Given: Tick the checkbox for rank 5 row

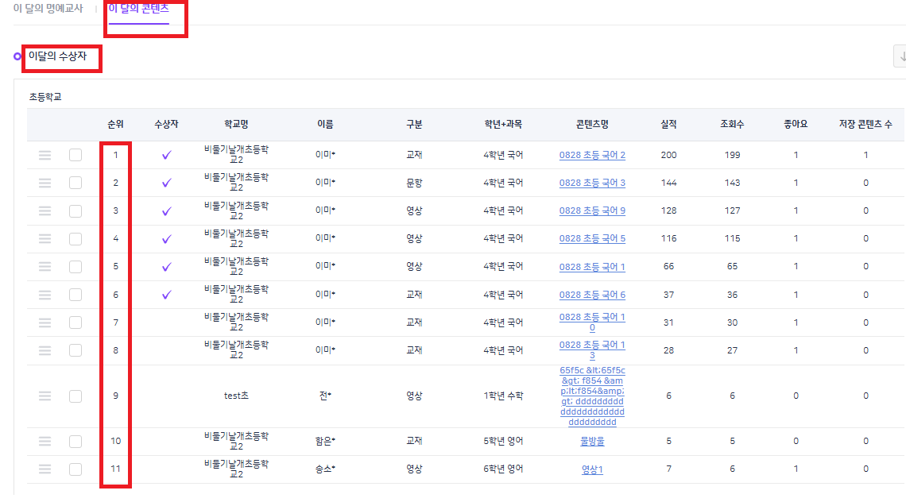Looking at the screenshot, I should pos(75,267).
